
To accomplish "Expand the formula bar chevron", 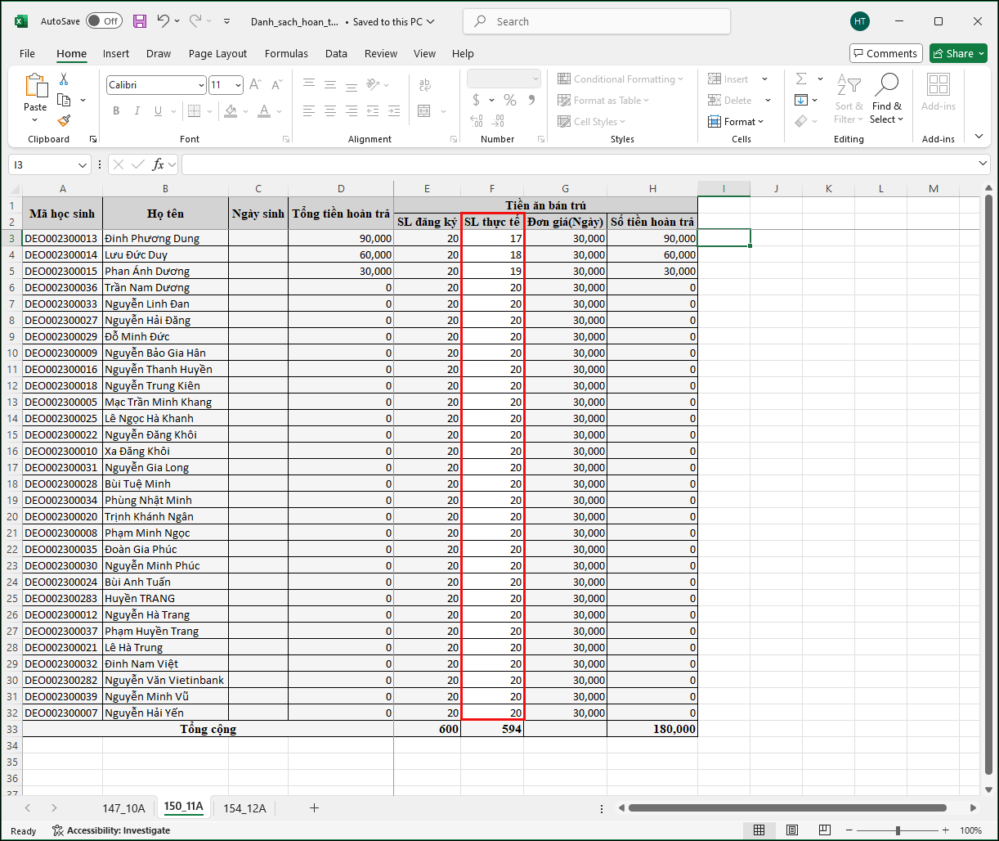I will [983, 164].
